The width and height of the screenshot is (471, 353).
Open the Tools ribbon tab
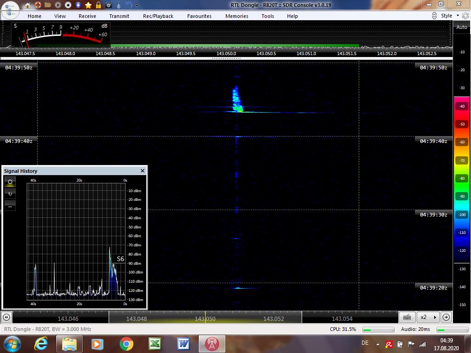268,16
